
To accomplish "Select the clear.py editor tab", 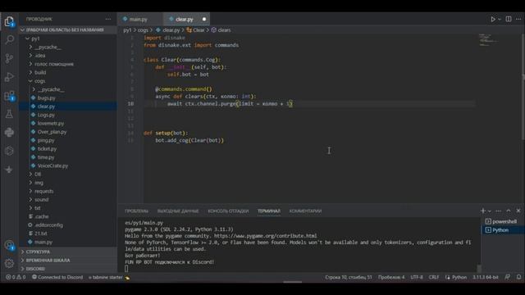I will click(x=184, y=20).
